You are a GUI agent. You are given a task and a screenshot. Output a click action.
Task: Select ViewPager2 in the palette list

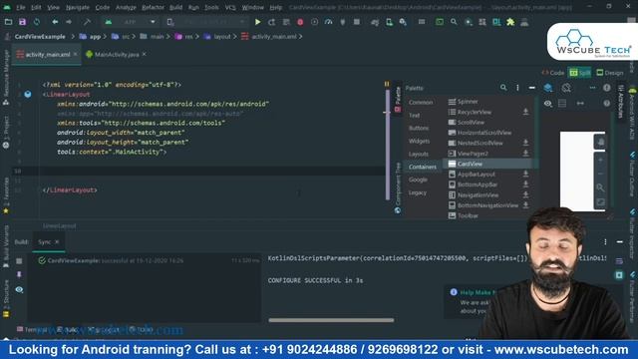click(x=473, y=154)
